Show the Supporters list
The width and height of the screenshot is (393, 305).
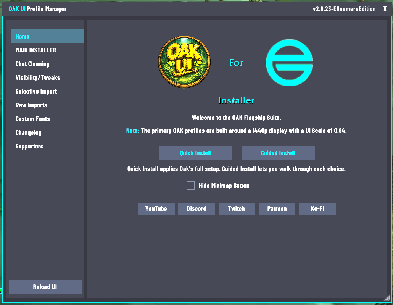(48, 147)
